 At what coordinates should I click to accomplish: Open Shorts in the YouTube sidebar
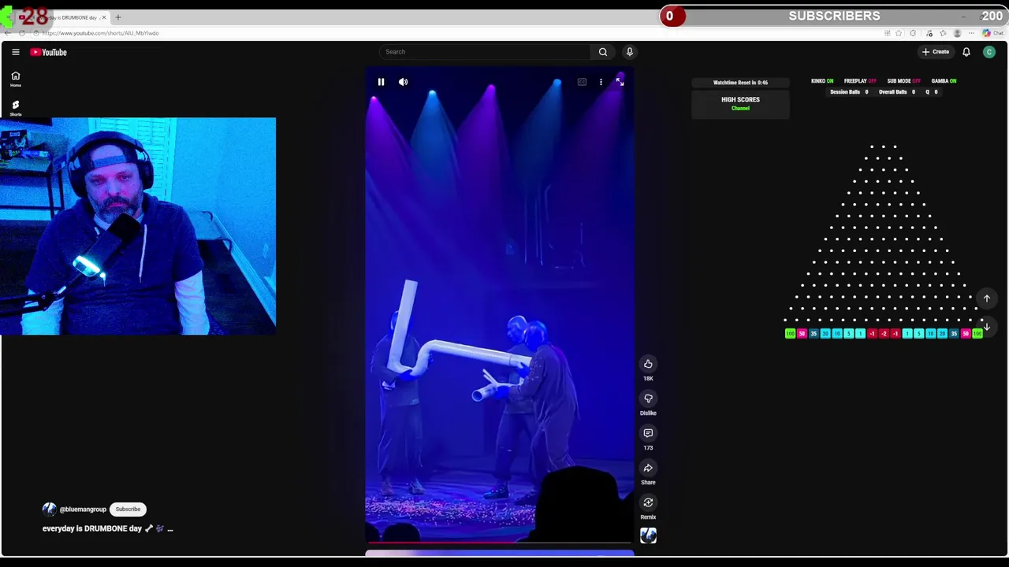[15, 108]
